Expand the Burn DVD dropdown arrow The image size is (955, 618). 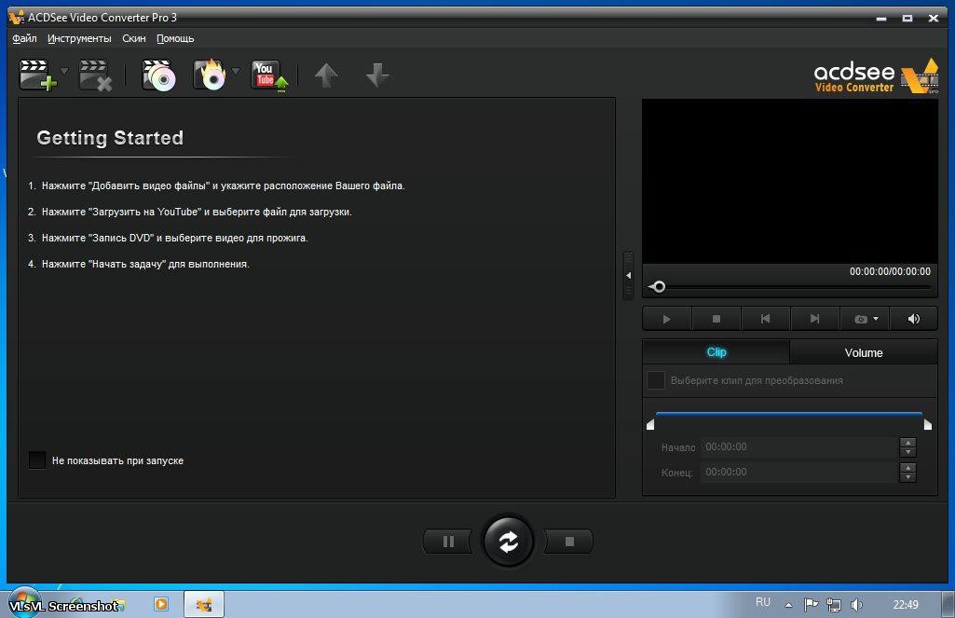point(236,71)
